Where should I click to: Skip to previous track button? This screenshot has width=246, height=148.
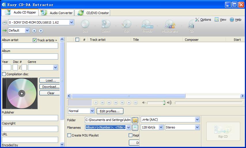102,103
